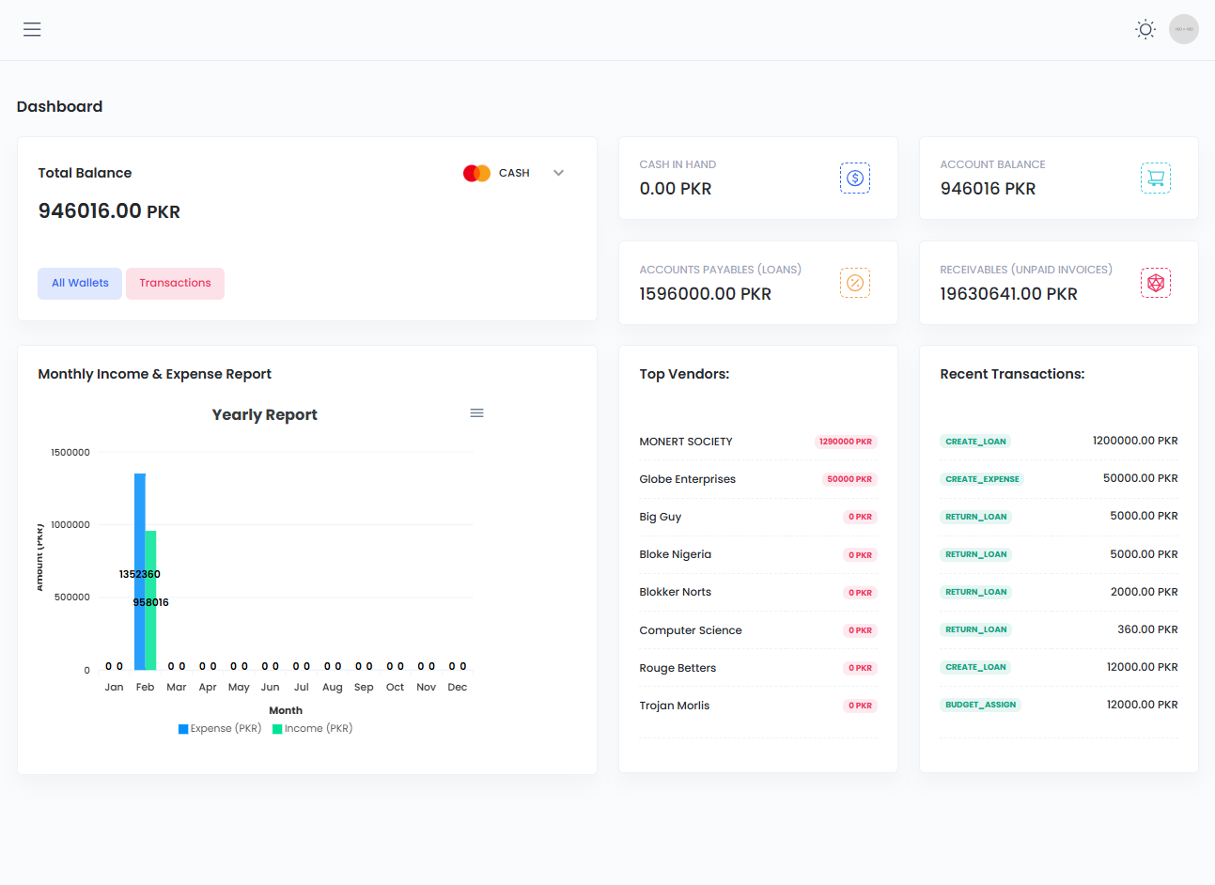Click the 1596000.00 PKR payables value
The width and height of the screenshot is (1215, 885).
(706, 294)
